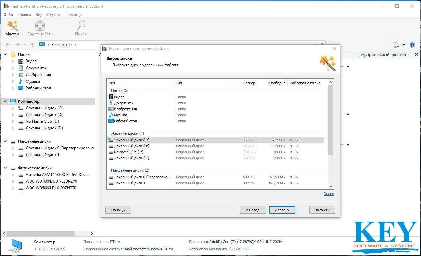421x256 pixels.
Task: Click the wizard list vertical scrollbar
Action: 331,119
